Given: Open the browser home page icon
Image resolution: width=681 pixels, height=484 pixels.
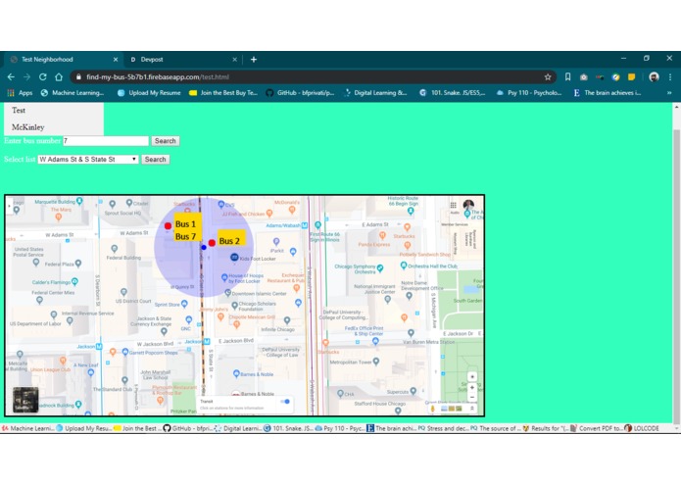Looking at the screenshot, I should [59, 76].
